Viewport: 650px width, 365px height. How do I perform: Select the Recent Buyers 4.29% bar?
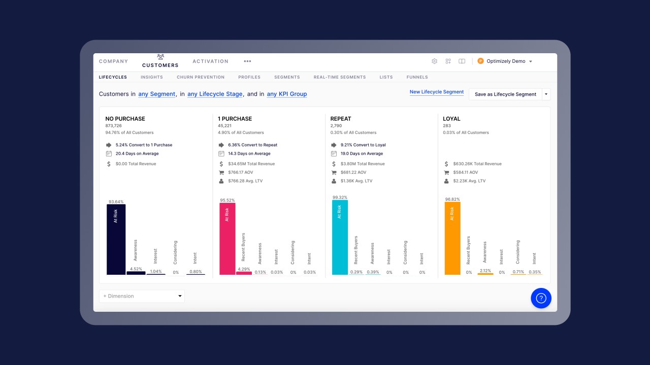[244, 273]
